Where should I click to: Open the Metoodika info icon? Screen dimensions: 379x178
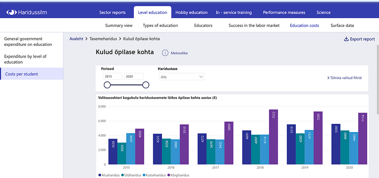tap(165, 53)
